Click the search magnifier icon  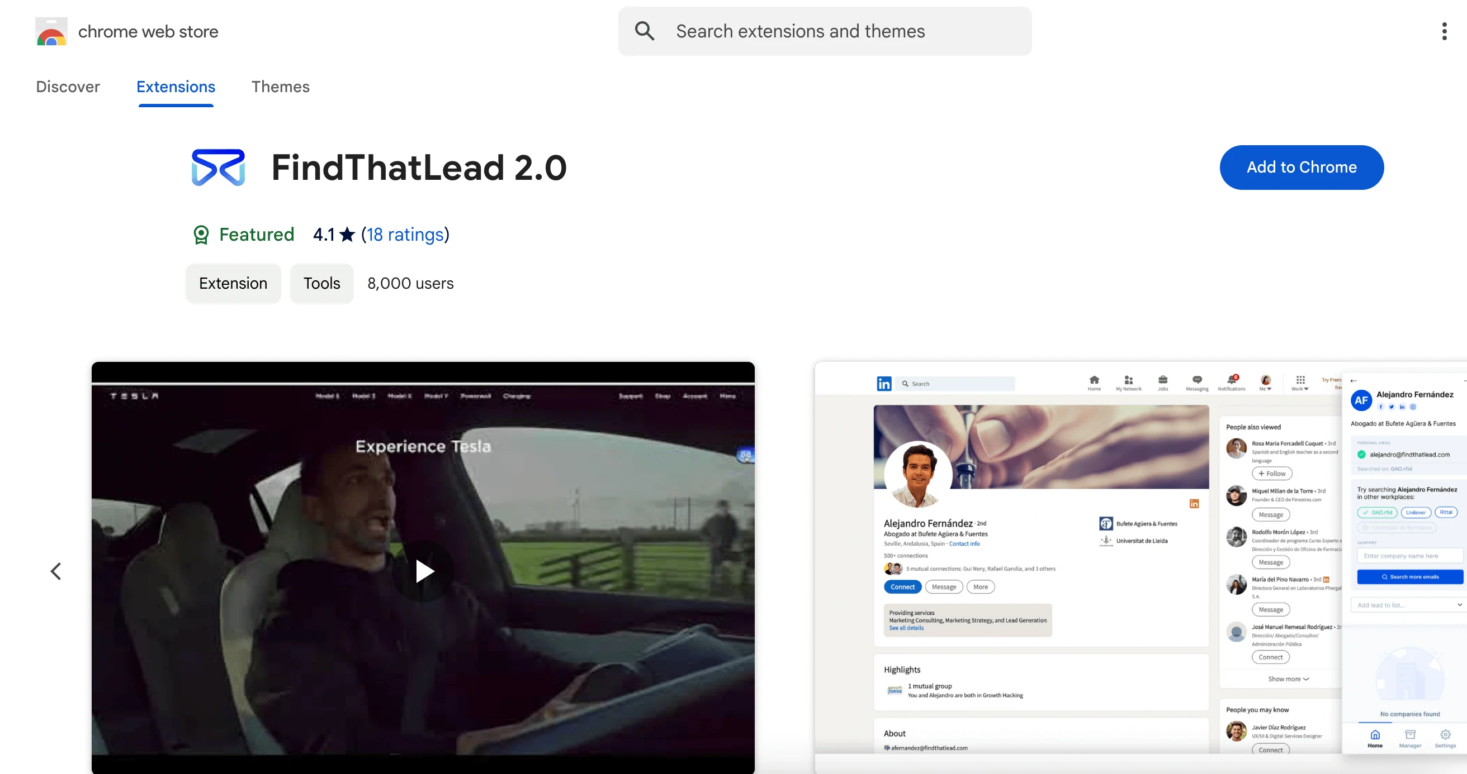pyautogui.click(x=645, y=31)
